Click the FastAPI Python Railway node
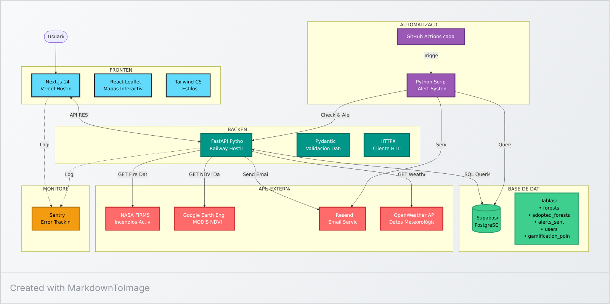This screenshot has width=610, height=304. [226, 145]
